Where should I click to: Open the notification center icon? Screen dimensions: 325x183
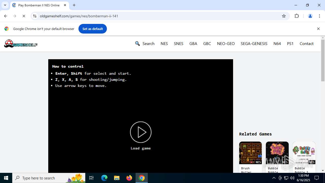(317, 178)
